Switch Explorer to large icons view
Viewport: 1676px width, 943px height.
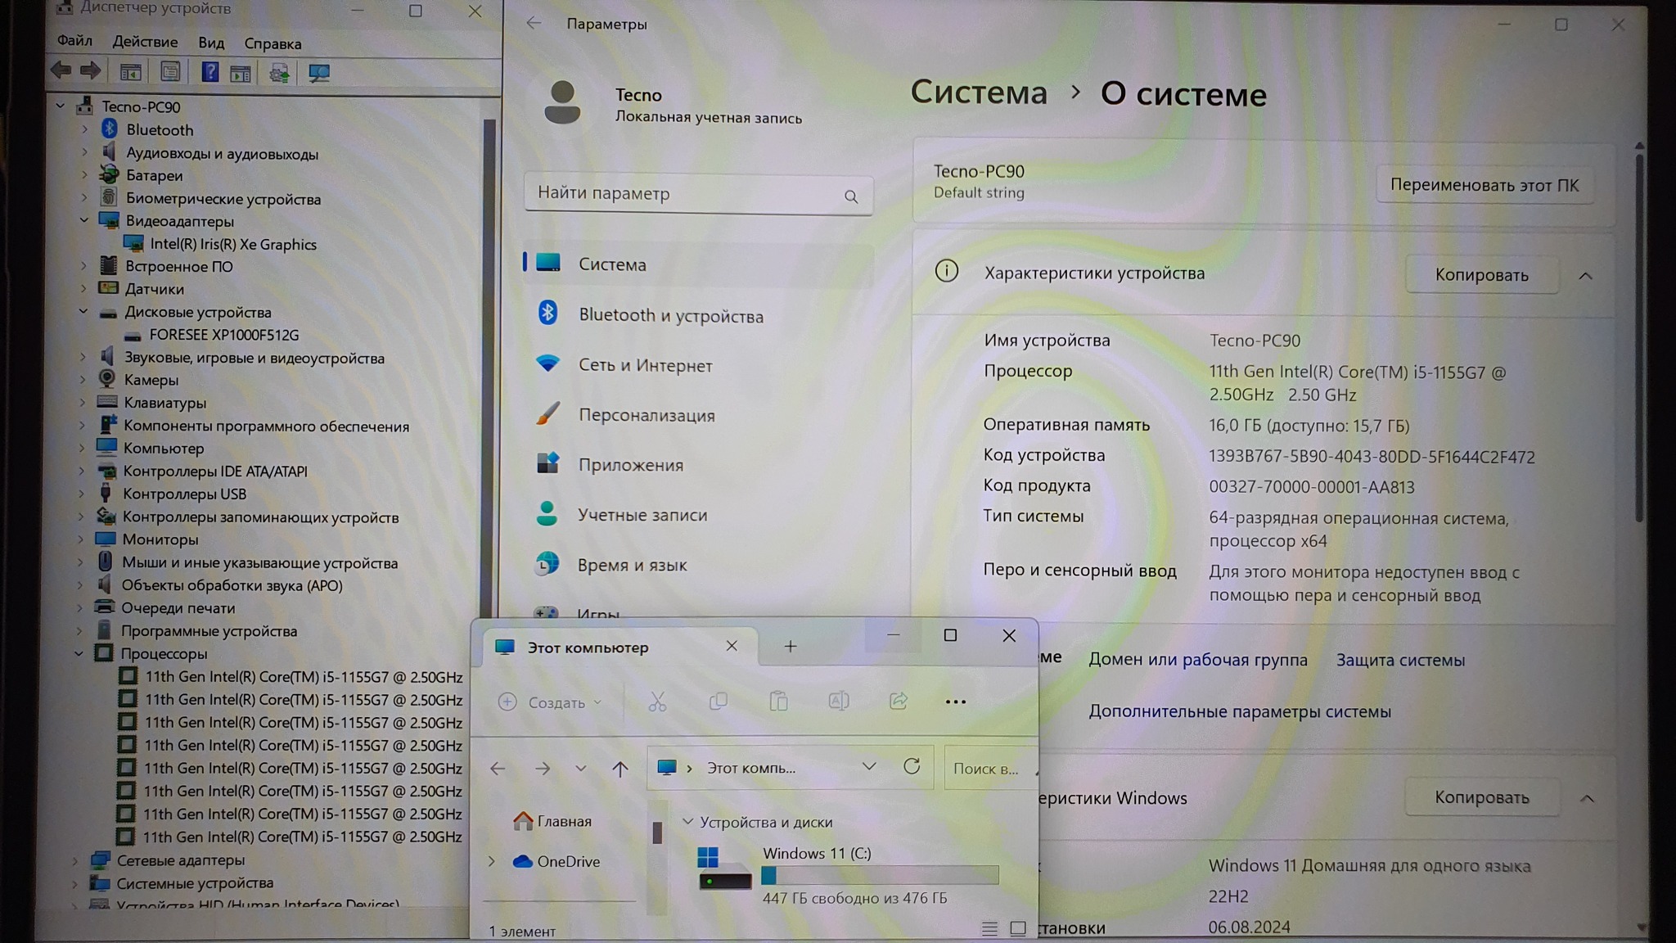point(1017,928)
